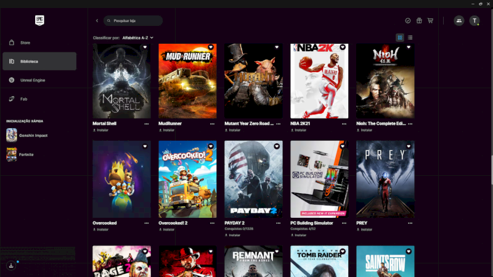Install PREY
Screen dimensions: 493x277
coord(364,229)
